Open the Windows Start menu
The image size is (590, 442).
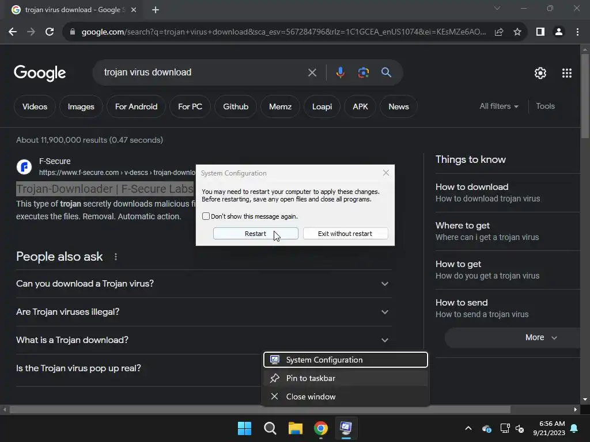(244, 428)
